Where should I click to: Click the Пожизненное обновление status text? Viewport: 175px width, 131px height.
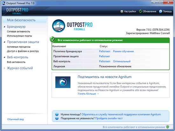click(x=115, y=66)
